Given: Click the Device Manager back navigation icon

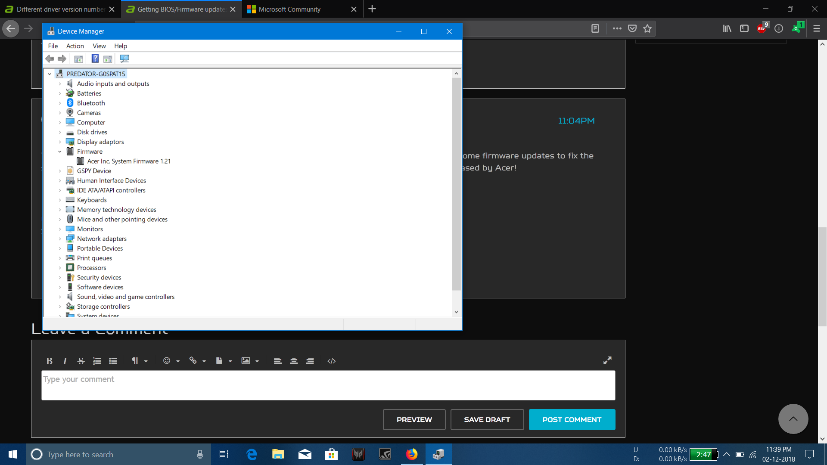Looking at the screenshot, I should [50, 59].
